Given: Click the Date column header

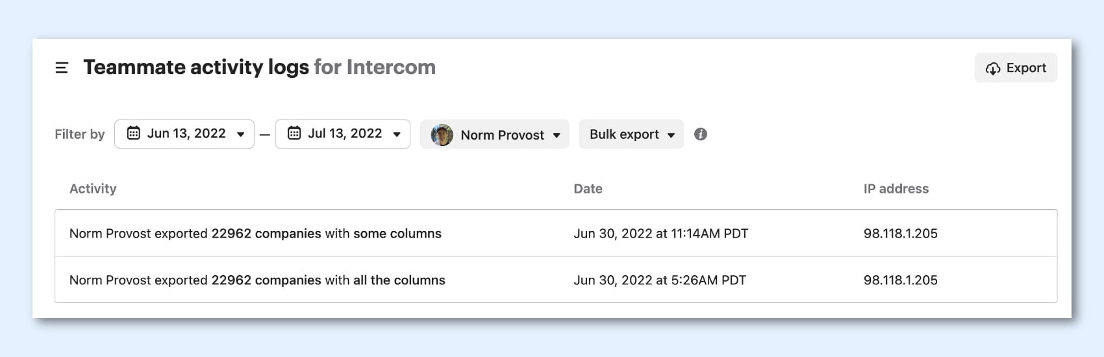Looking at the screenshot, I should pyautogui.click(x=588, y=189).
